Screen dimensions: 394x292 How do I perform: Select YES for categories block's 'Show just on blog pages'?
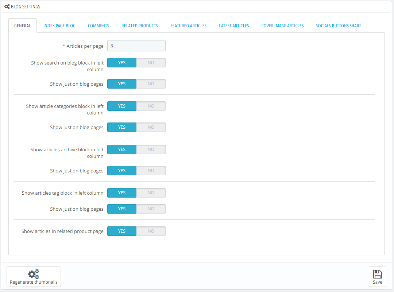coord(122,127)
